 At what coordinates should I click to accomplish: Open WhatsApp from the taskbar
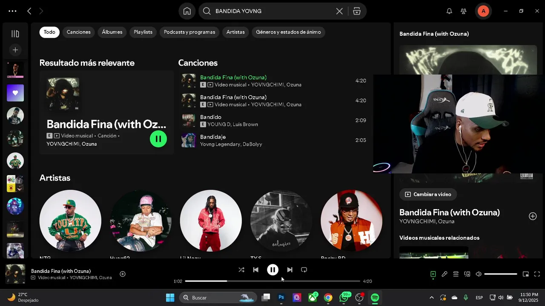click(344, 297)
